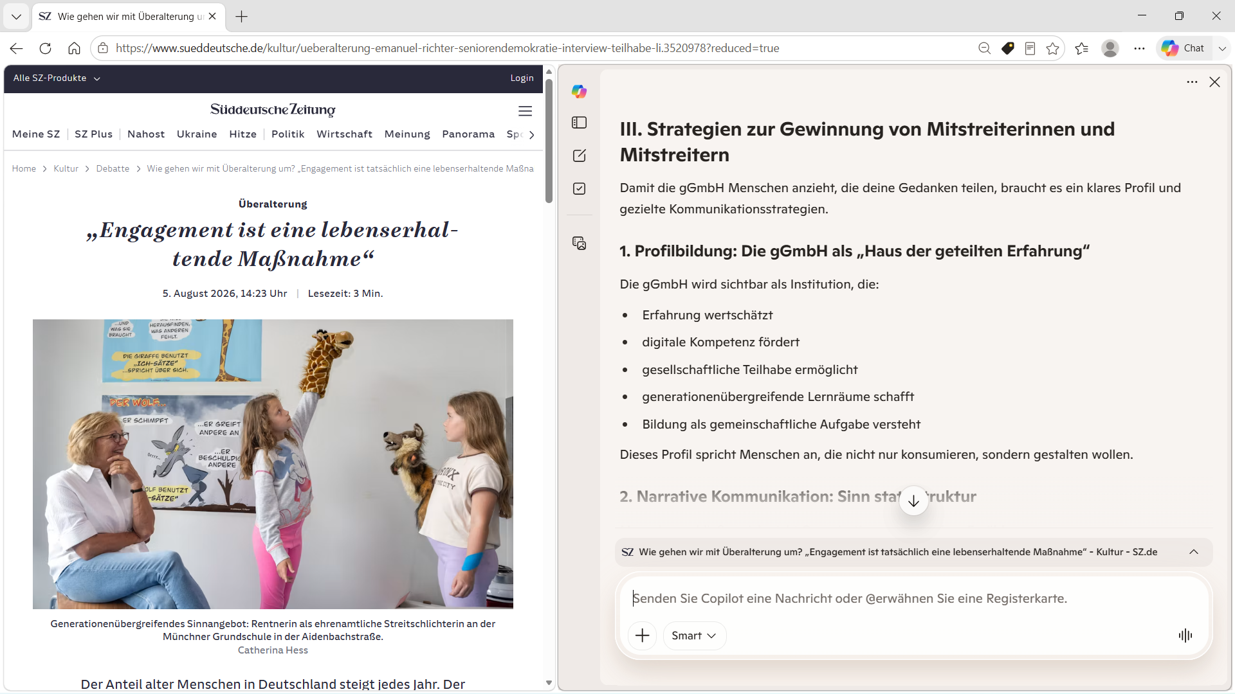The width and height of the screenshot is (1235, 694).
Task: Open a new browser tab
Action: 242,17
